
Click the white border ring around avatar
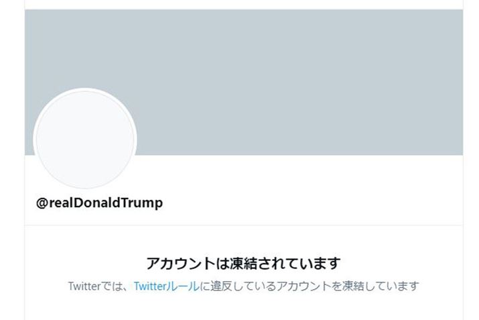coord(85,90)
